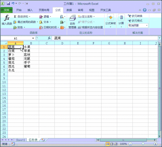162x147 pixels.
Task: Click Euro Format (欧元格式) button
Action: click(x=135, y=21)
